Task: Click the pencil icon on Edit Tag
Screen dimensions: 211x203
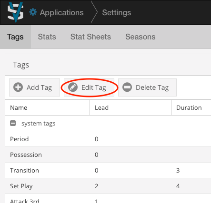Action: click(73, 87)
